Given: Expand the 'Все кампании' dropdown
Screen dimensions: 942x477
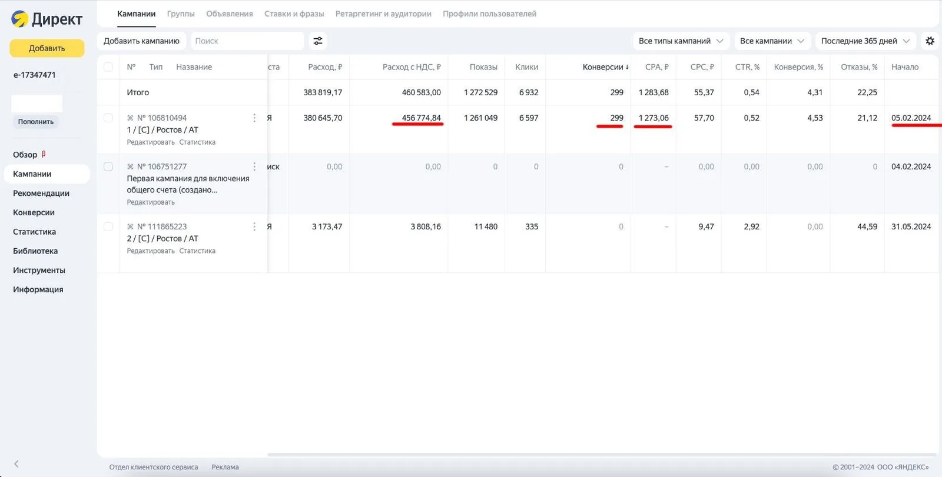Looking at the screenshot, I should pos(772,41).
